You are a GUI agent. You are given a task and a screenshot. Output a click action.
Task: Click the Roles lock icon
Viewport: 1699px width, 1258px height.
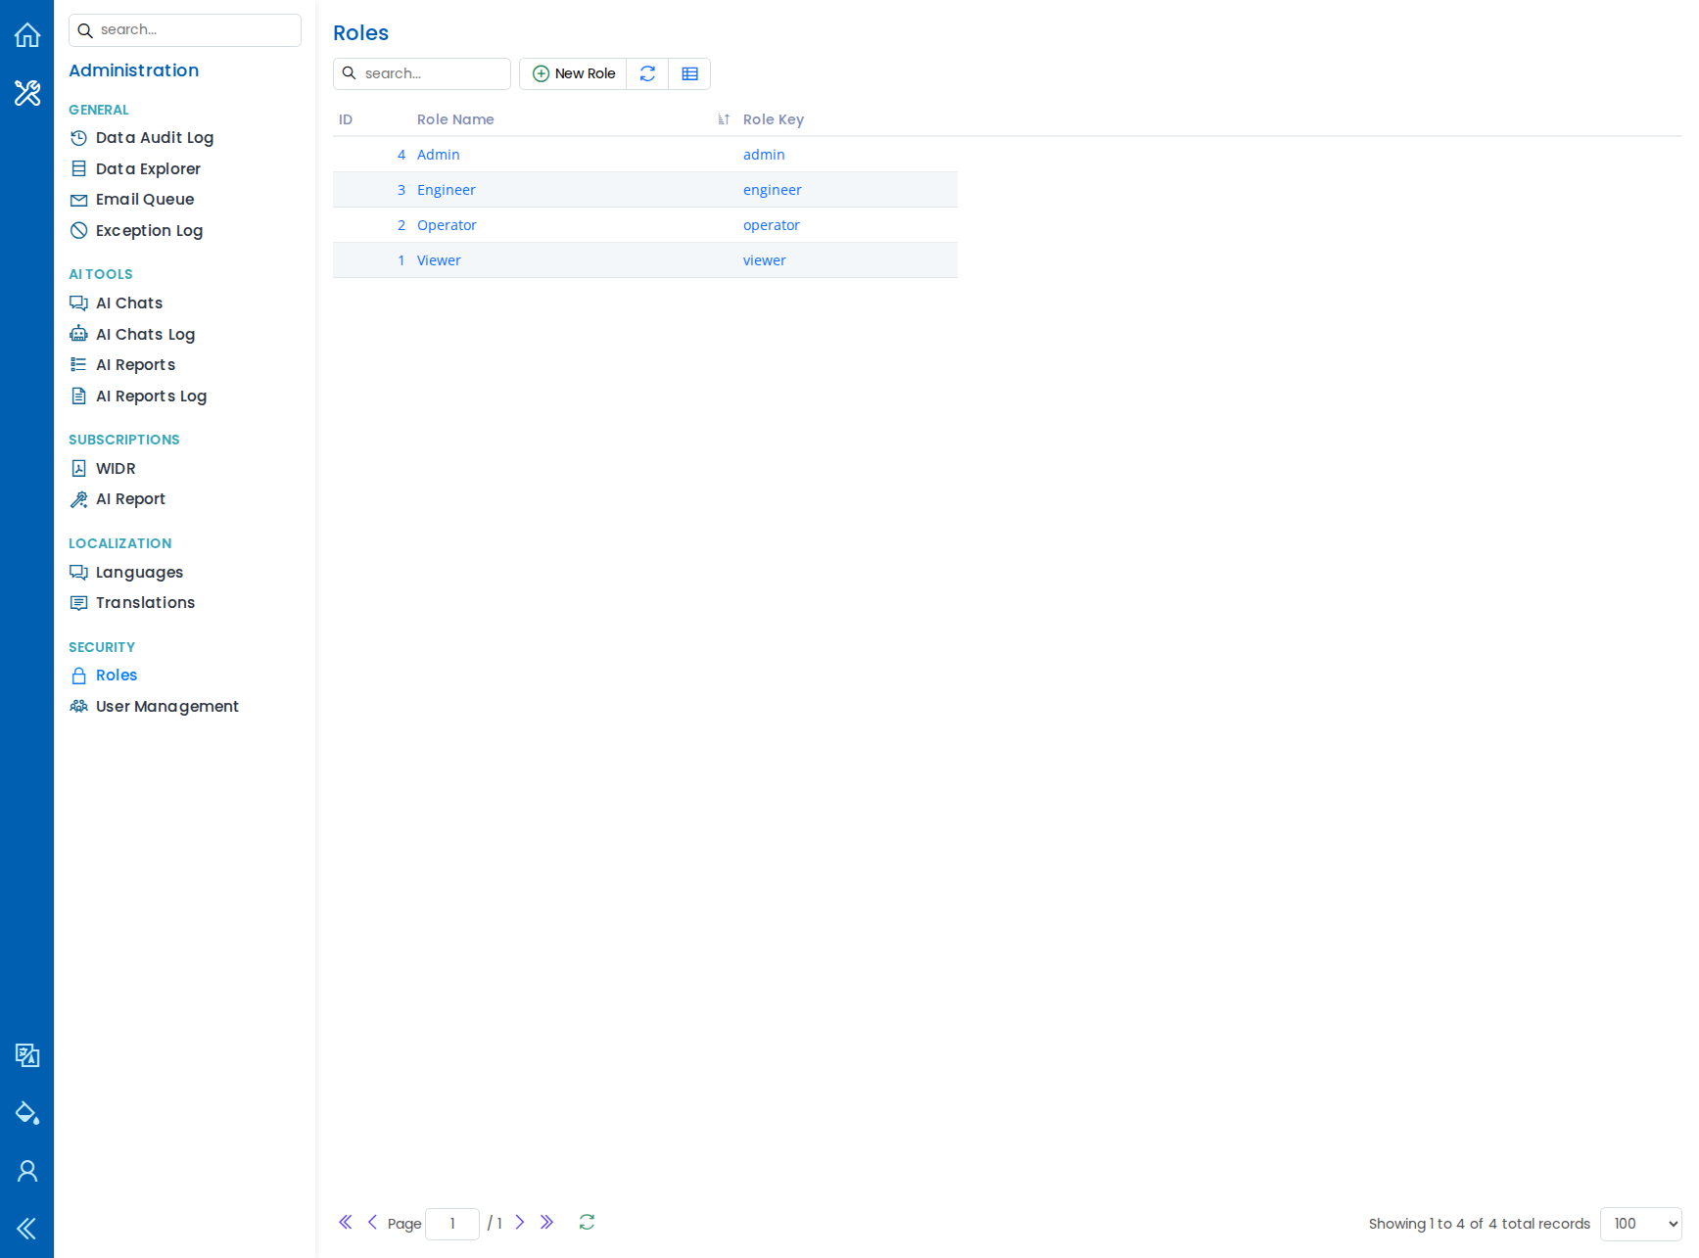click(x=79, y=676)
